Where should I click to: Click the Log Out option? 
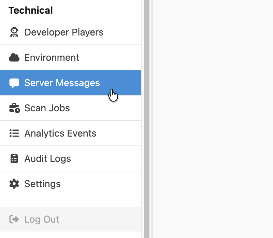coord(41,220)
